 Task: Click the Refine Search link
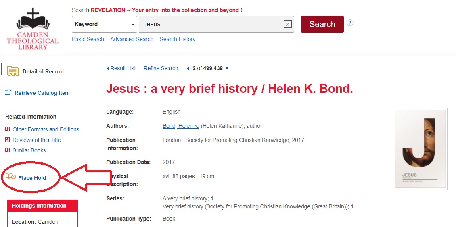pos(161,68)
